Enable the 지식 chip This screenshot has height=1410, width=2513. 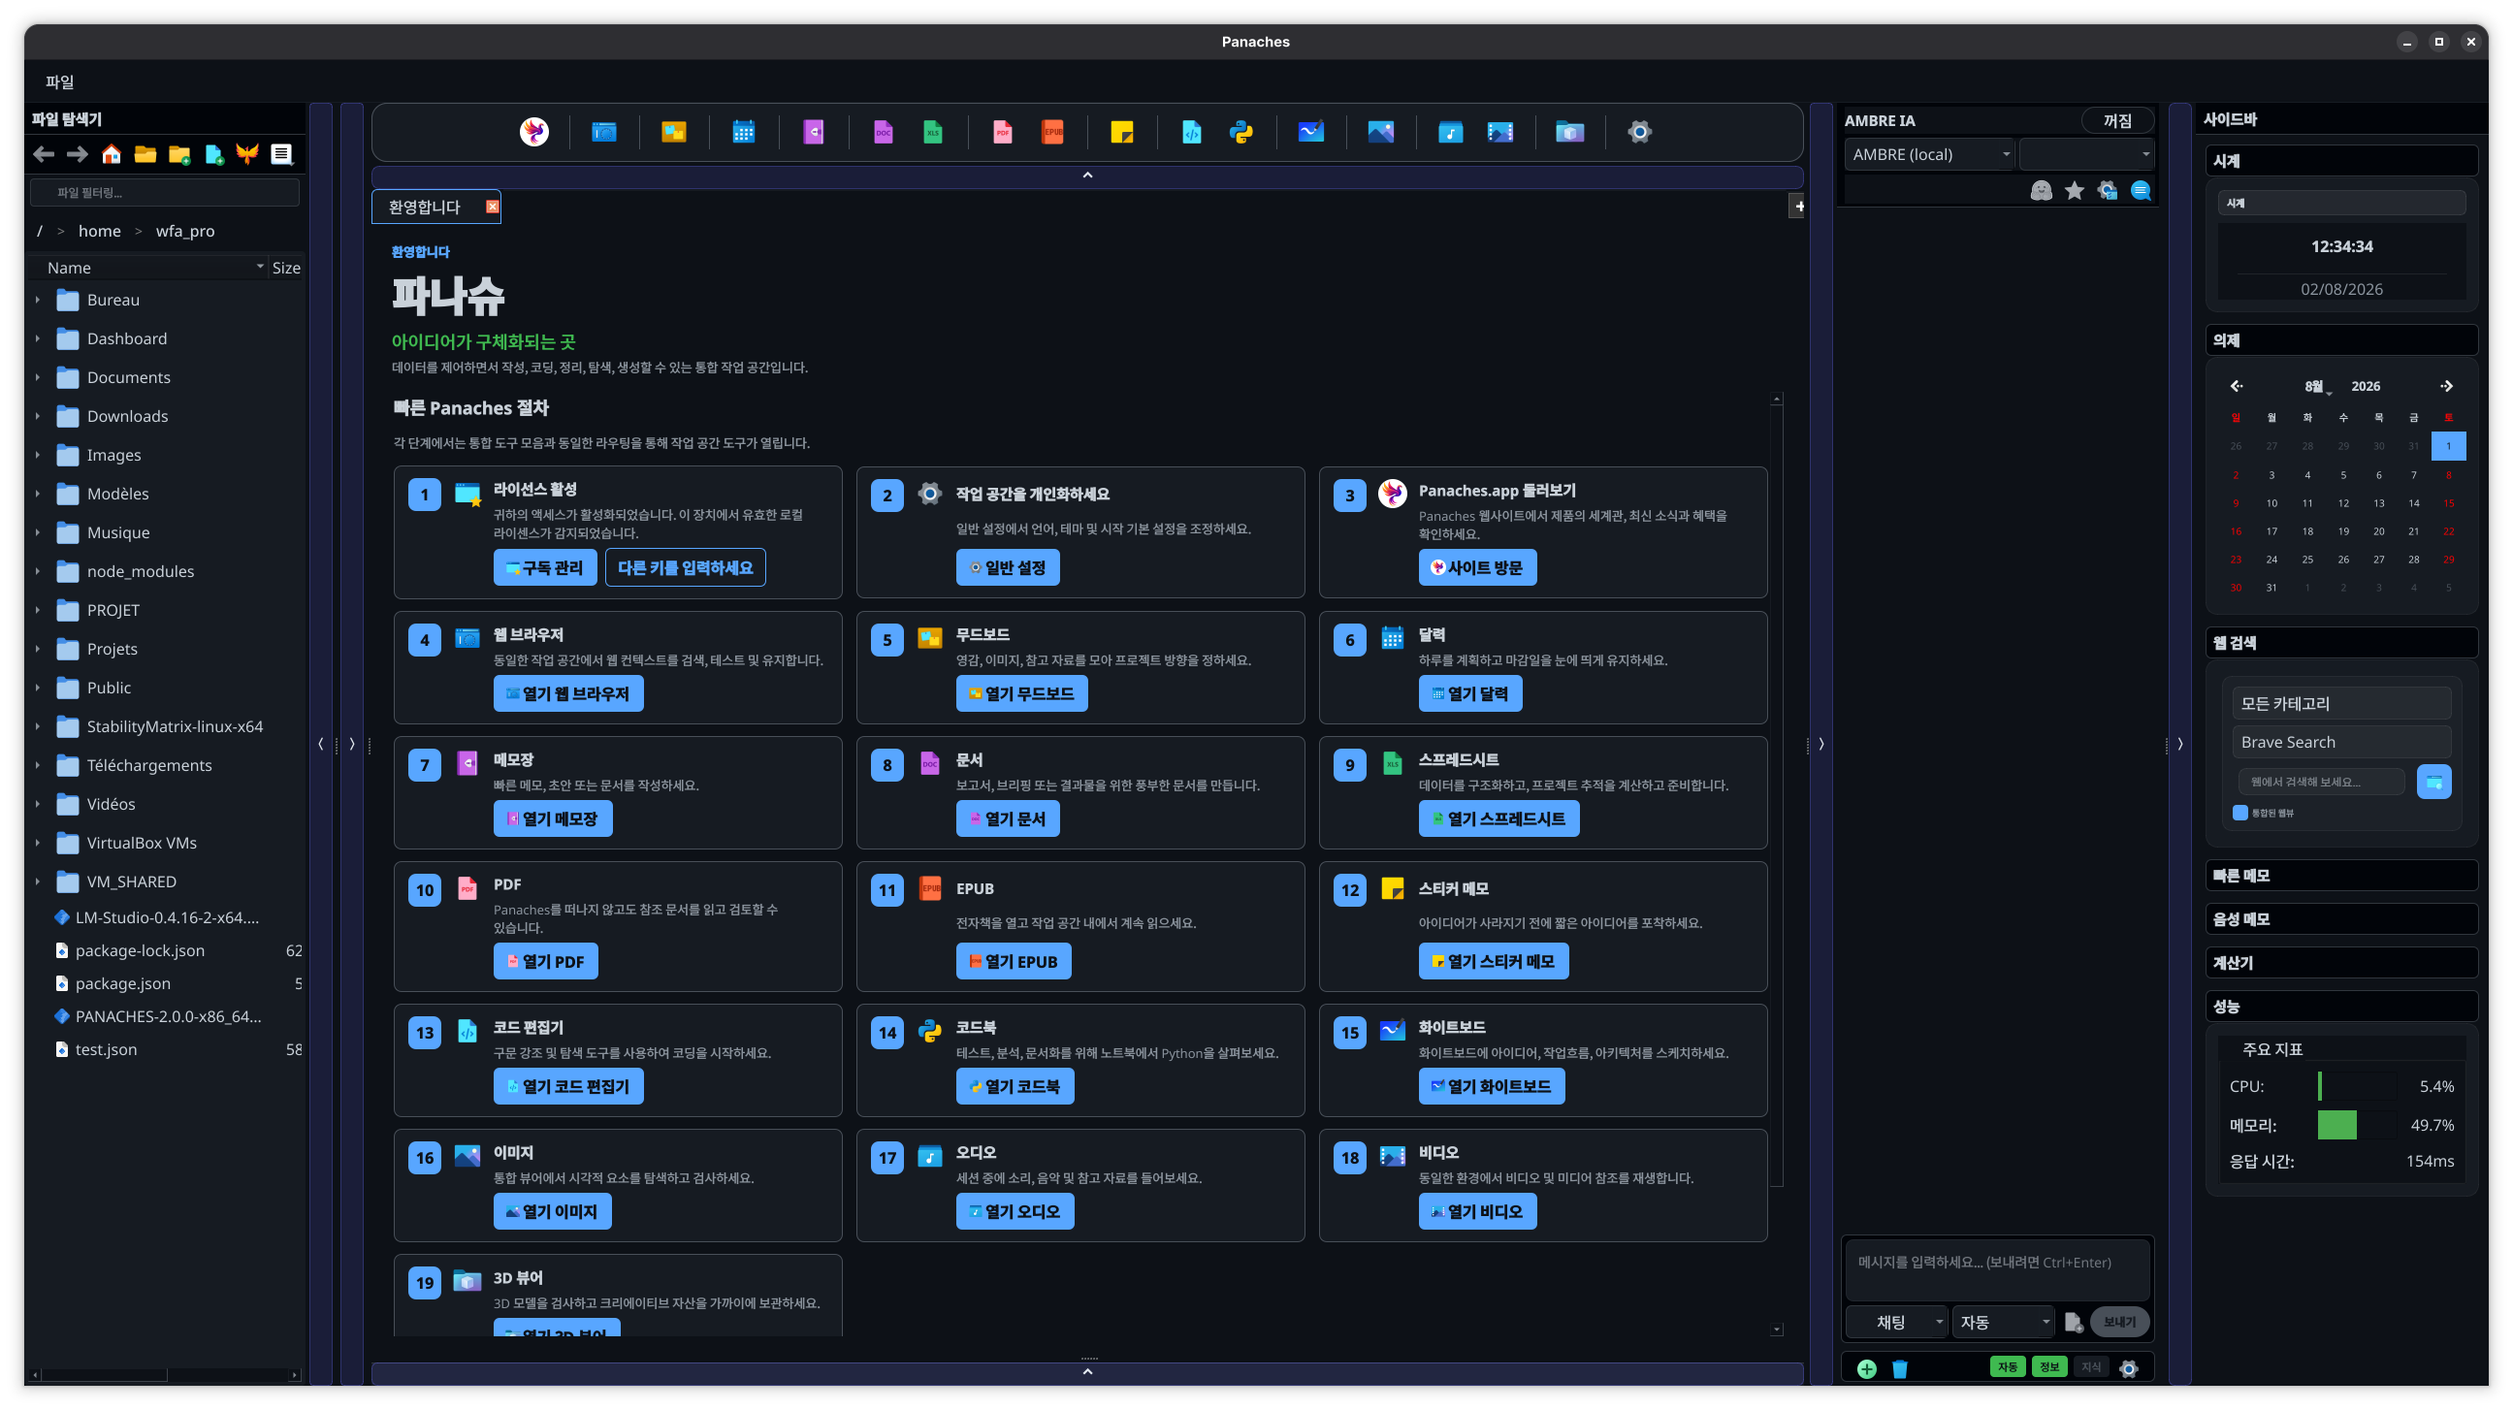(x=2090, y=1368)
